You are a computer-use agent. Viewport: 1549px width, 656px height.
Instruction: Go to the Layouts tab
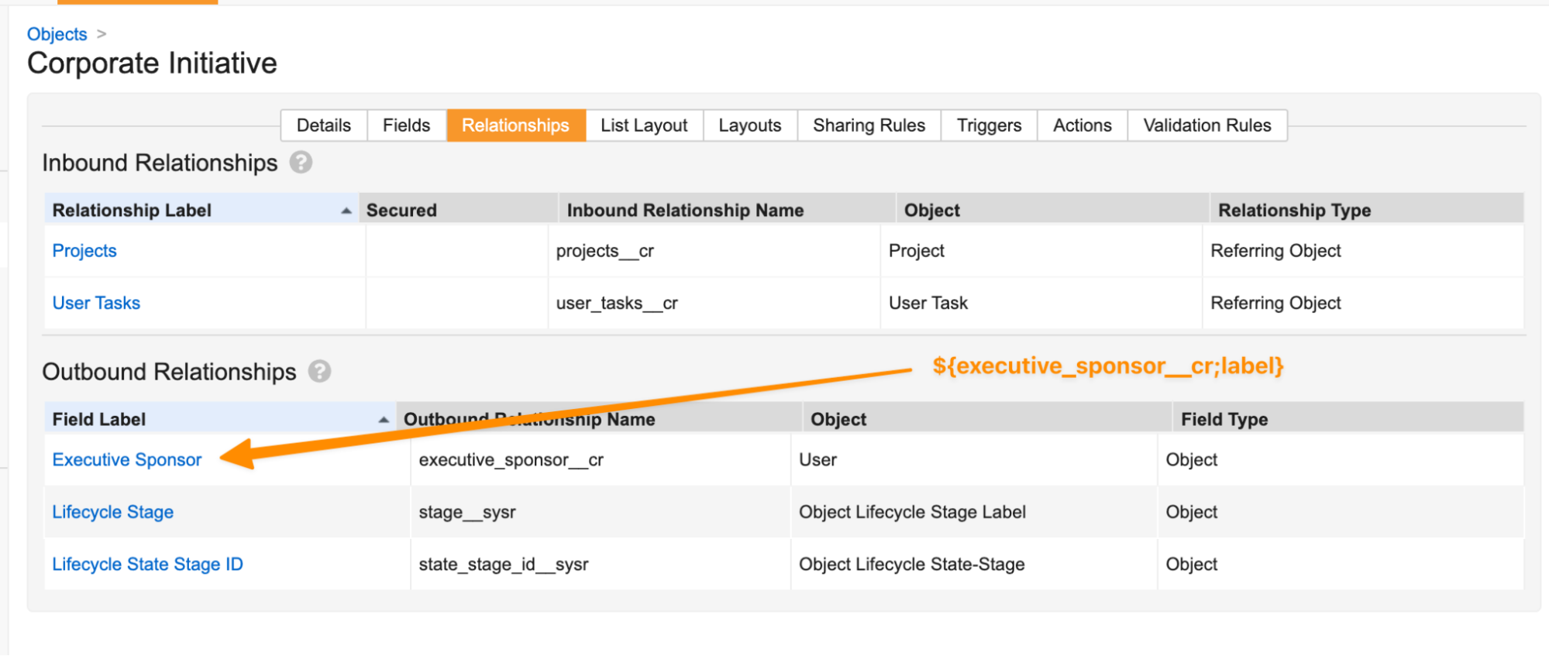pyautogui.click(x=749, y=125)
